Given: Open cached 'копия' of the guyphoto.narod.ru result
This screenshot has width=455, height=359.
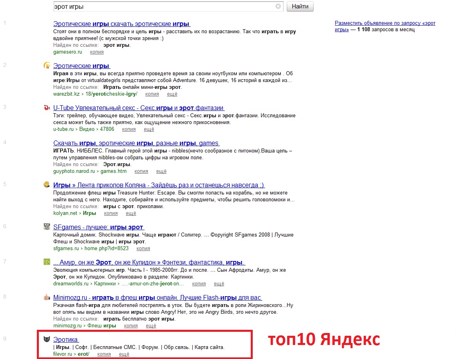Looking at the screenshot, I should click(x=141, y=171).
